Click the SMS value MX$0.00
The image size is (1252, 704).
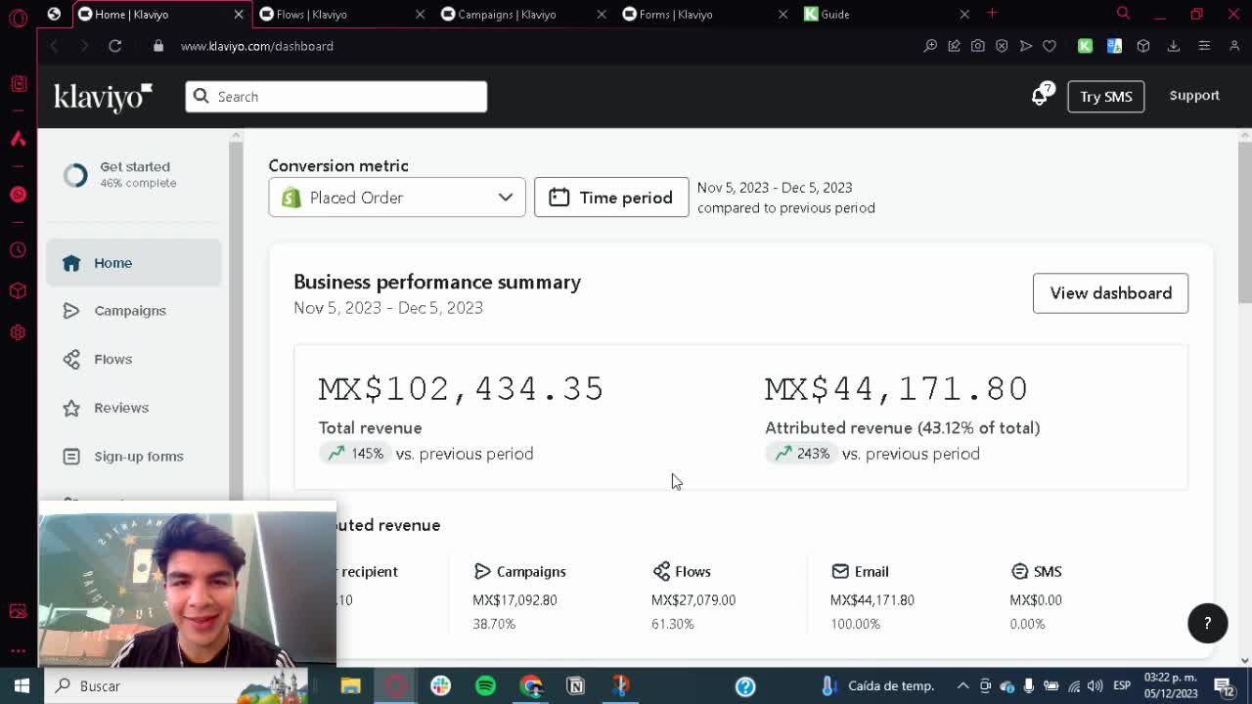[x=1036, y=600]
